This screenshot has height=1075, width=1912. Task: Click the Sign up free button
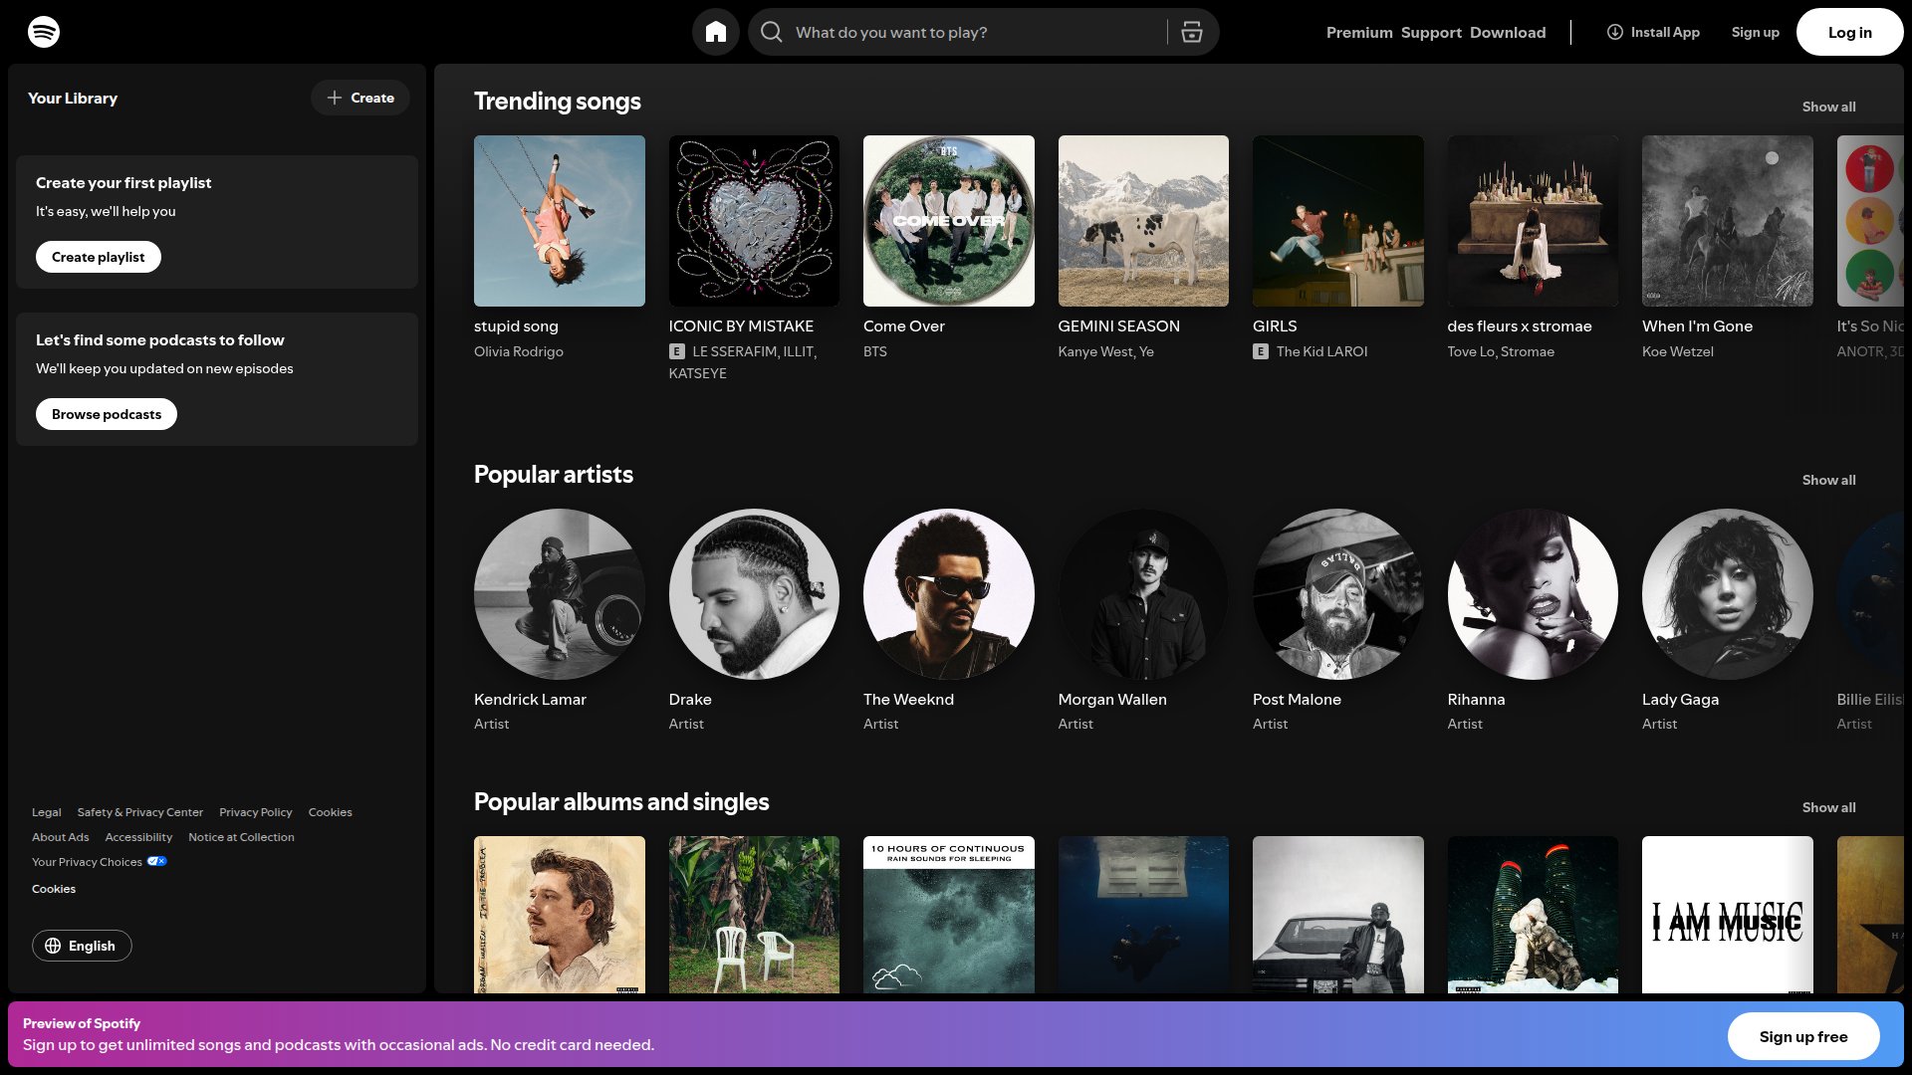(1802, 1036)
